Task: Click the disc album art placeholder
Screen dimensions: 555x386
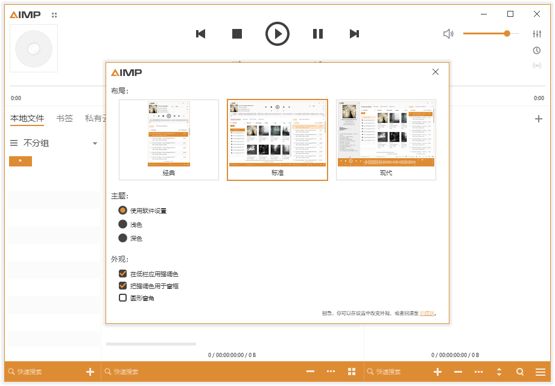Action: [x=34, y=48]
